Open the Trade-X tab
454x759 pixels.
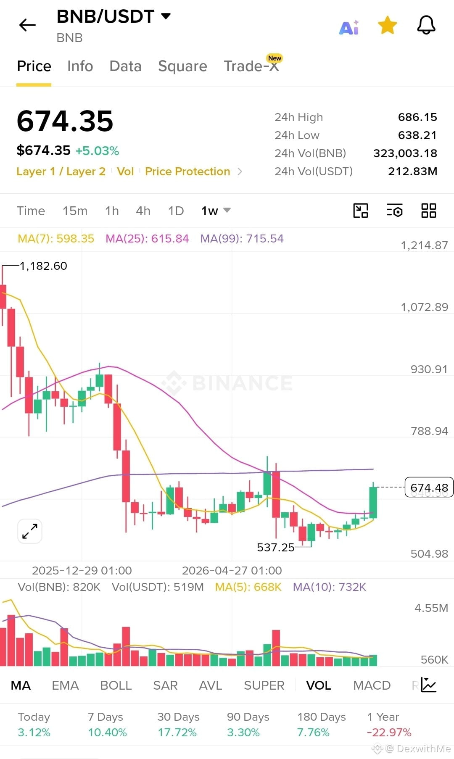pyautogui.click(x=251, y=66)
